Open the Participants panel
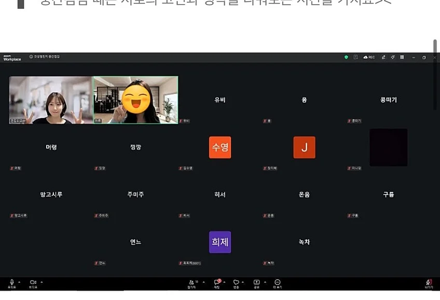Screen dimensions: 440x300 point(191,284)
